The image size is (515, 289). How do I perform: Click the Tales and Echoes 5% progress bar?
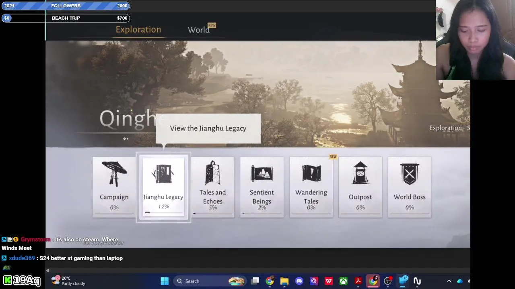click(x=212, y=214)
